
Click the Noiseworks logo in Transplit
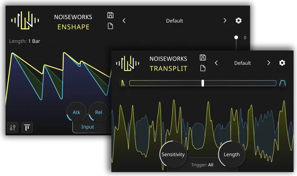[x=128, y=63]
